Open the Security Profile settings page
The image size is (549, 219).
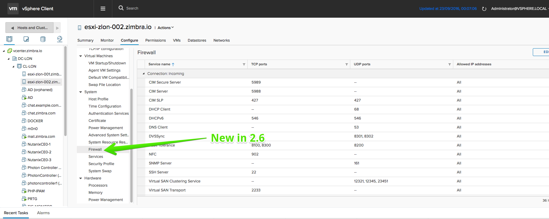click(101, 164)
